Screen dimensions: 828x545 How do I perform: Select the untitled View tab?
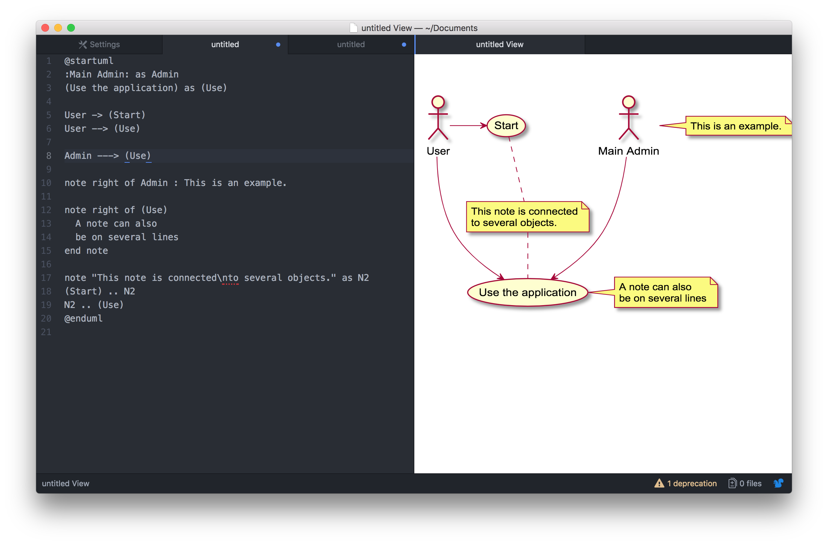tap(500, 44)
